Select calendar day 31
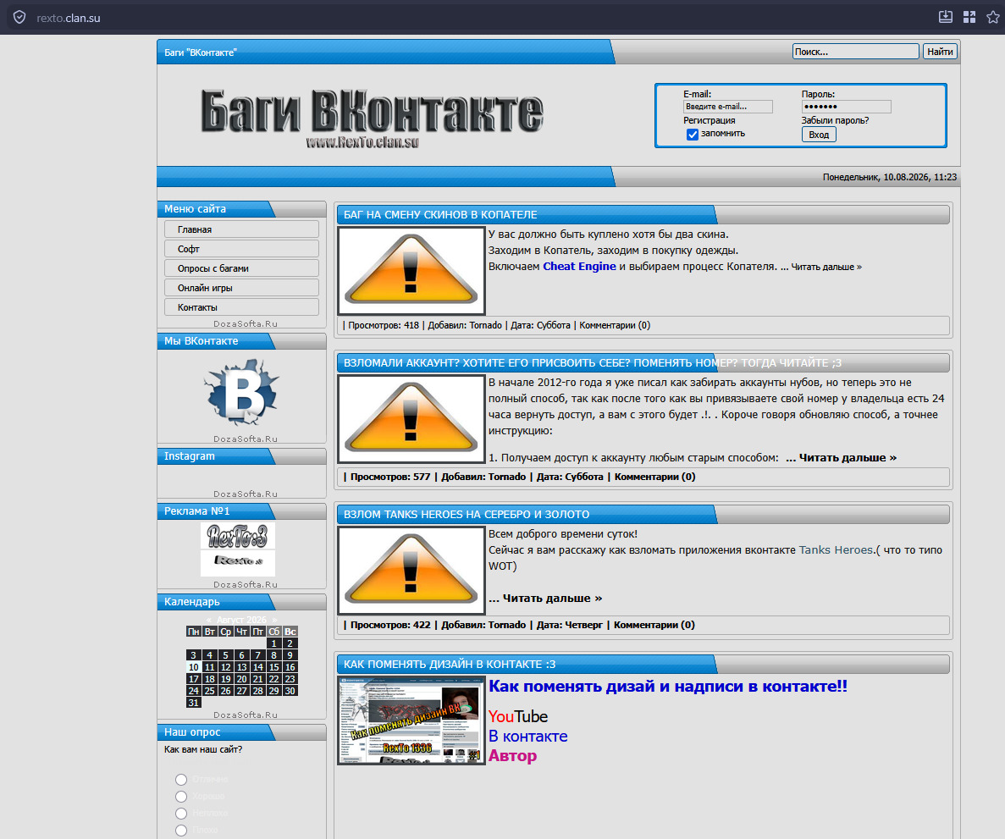This screenshot has height=839, width=1005. pyautogui.click(x=194, y=703)
